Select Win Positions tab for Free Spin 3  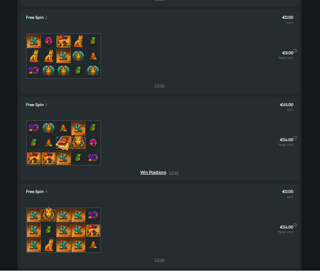click(x=153, y=172)
